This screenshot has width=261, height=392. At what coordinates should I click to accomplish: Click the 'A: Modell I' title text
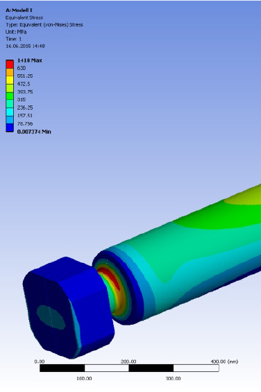19,10
